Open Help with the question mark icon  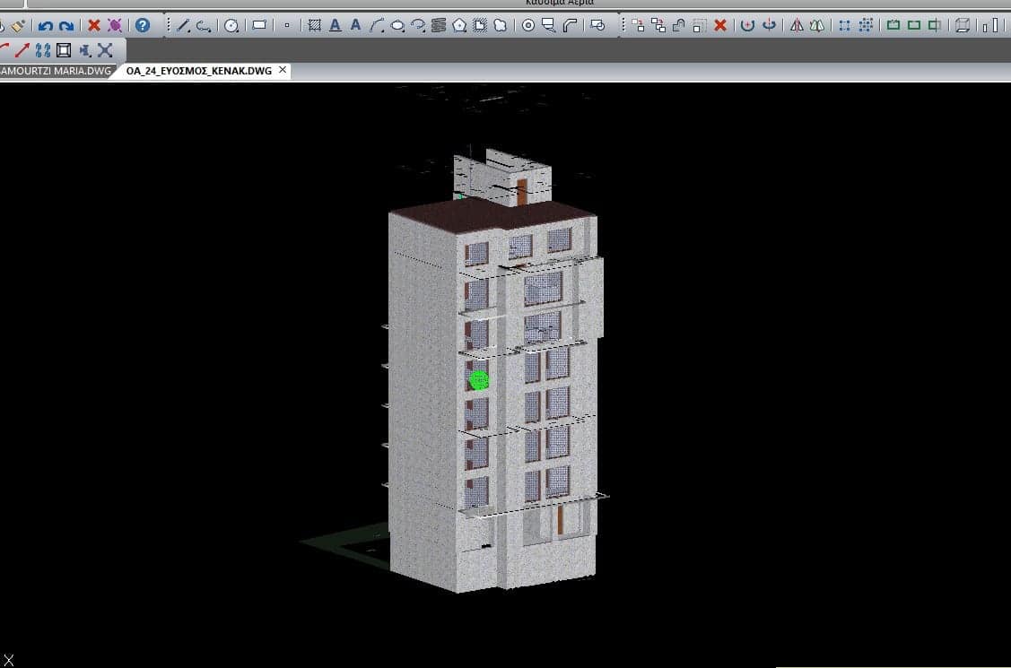pyautogui.click(x=143, y=25)
